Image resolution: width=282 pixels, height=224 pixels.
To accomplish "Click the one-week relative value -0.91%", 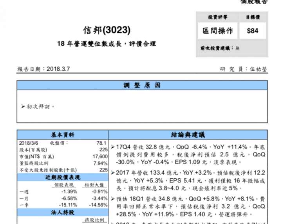I will tap(99, 192).
